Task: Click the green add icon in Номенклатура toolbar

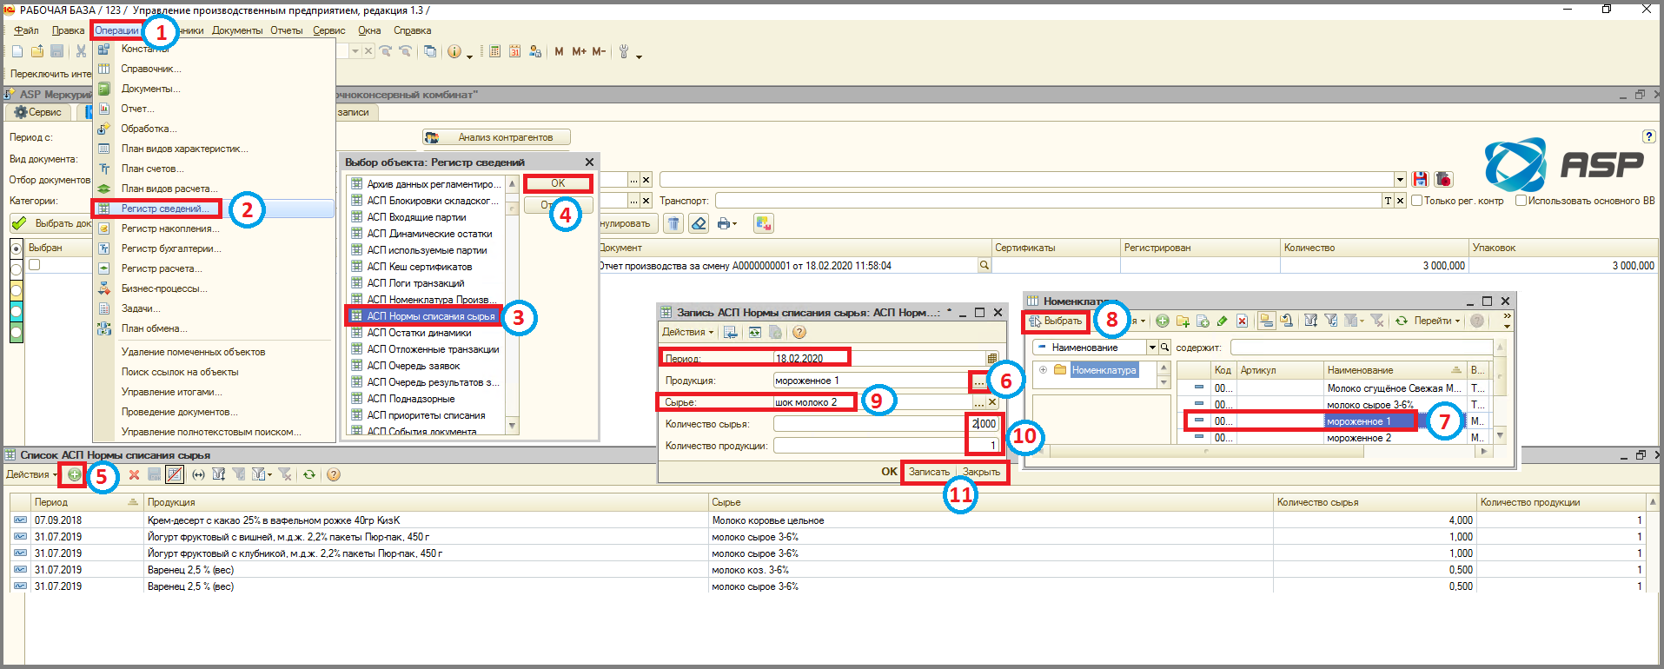Action: (x=1162, y=321)
